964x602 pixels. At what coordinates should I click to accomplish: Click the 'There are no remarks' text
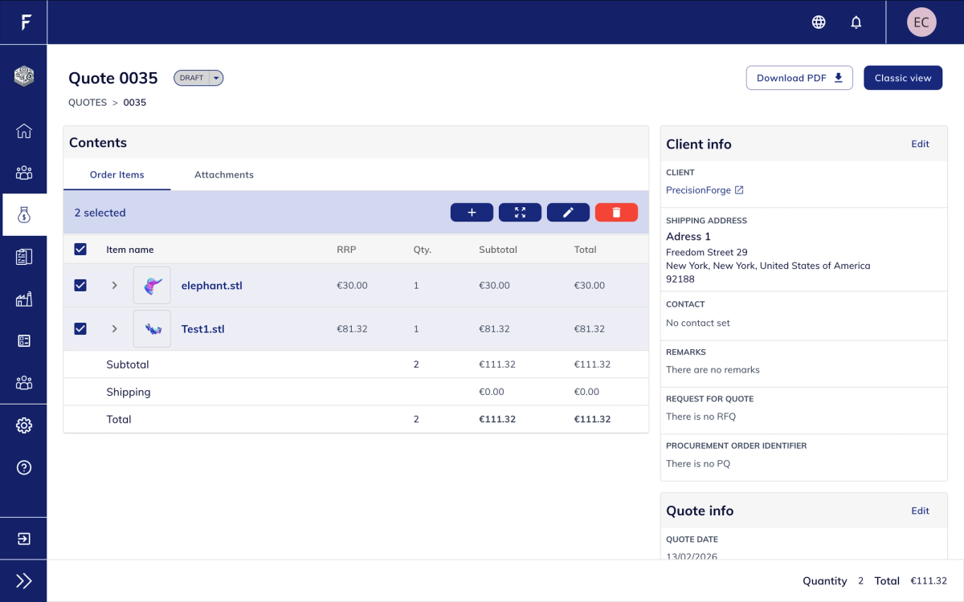tap(713, 370)
